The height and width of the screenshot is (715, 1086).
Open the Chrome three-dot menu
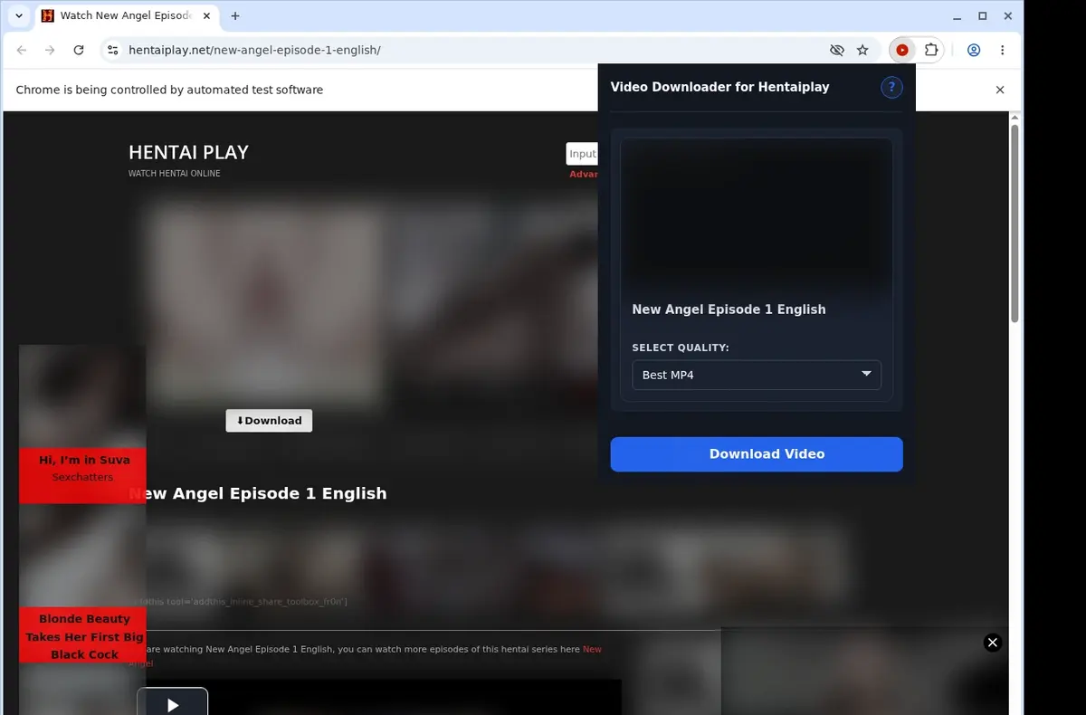click(1002, 50)
